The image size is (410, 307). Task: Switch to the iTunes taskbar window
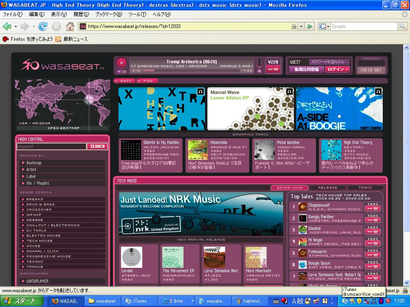click(x=140, y=301)
